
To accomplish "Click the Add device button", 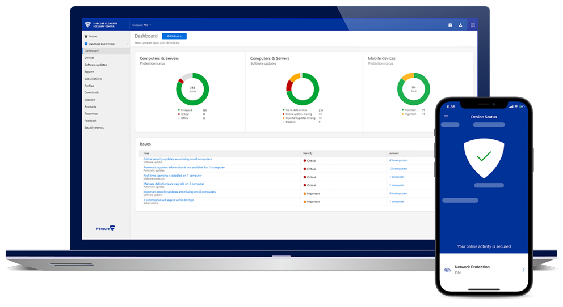I will point(174,36).
